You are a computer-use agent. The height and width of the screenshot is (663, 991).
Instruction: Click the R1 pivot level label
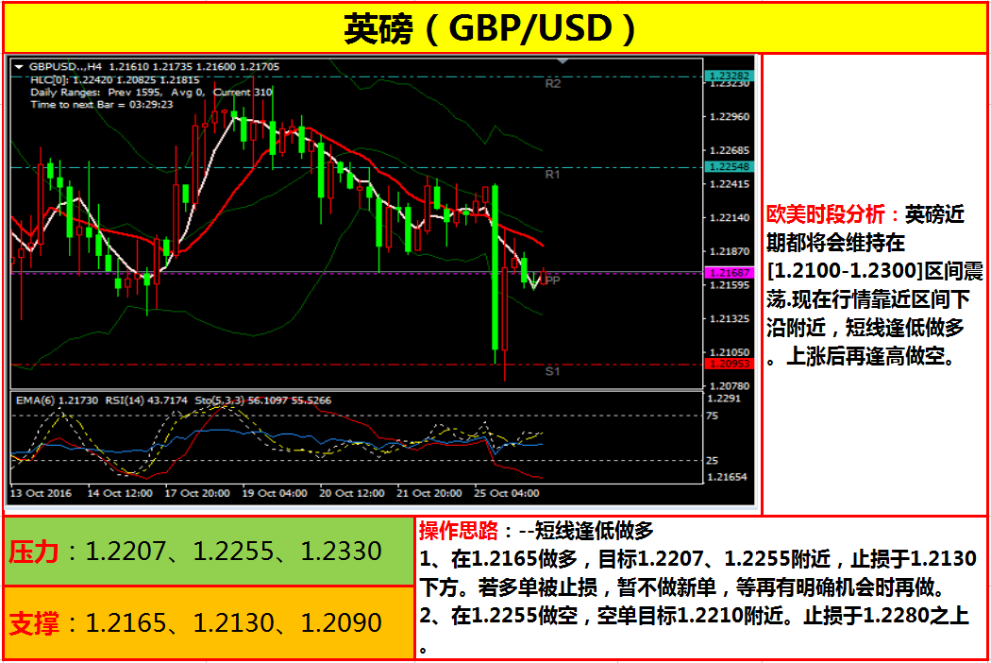click(x=553, y=174)
